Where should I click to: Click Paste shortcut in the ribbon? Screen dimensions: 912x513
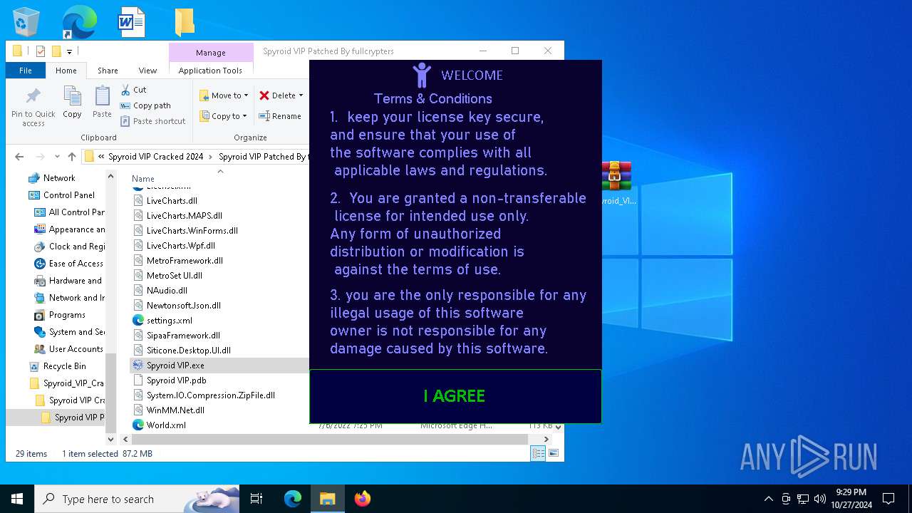click(x=152, y=121)
